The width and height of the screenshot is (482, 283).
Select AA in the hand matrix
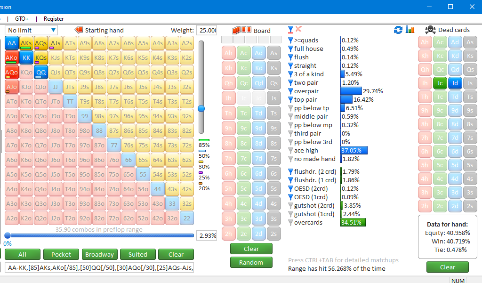[12, 43]
